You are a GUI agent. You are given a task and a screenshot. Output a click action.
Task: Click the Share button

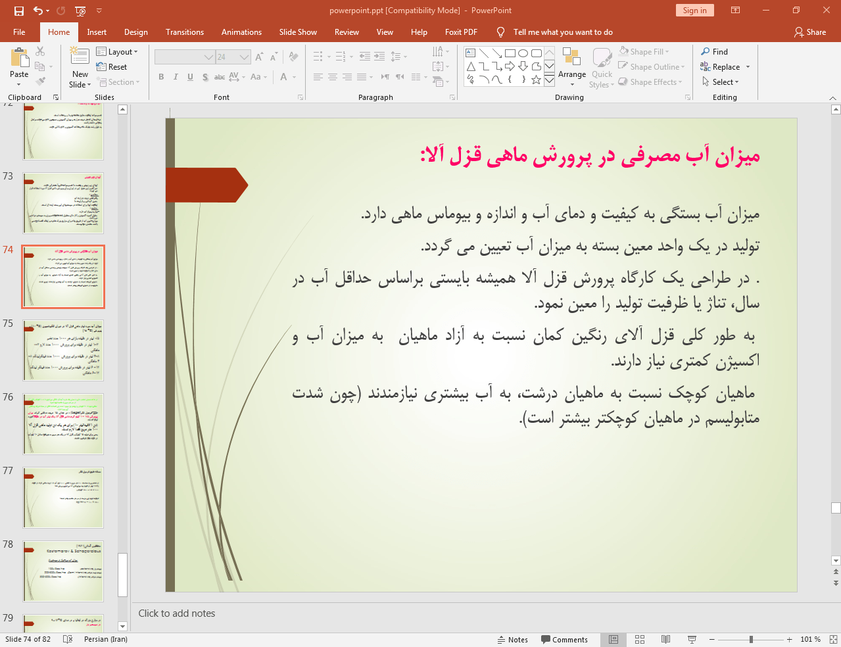point(810,32)
